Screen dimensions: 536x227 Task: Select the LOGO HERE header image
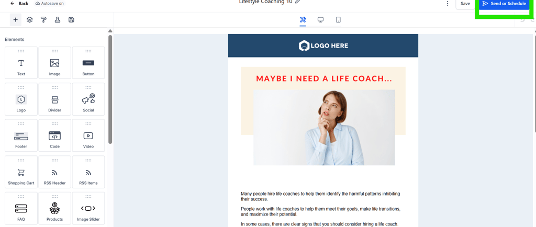click(323, 46)
